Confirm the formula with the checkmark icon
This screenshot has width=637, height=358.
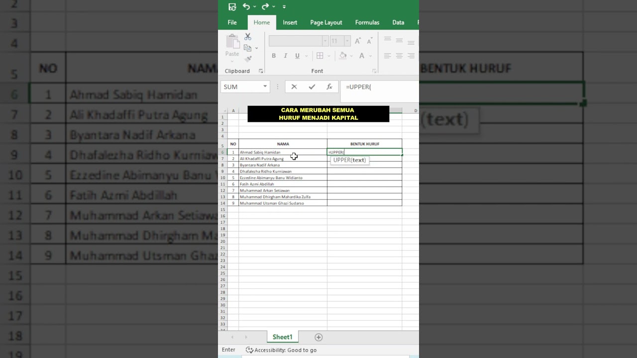pyautogui.click(x=312, y=87)
